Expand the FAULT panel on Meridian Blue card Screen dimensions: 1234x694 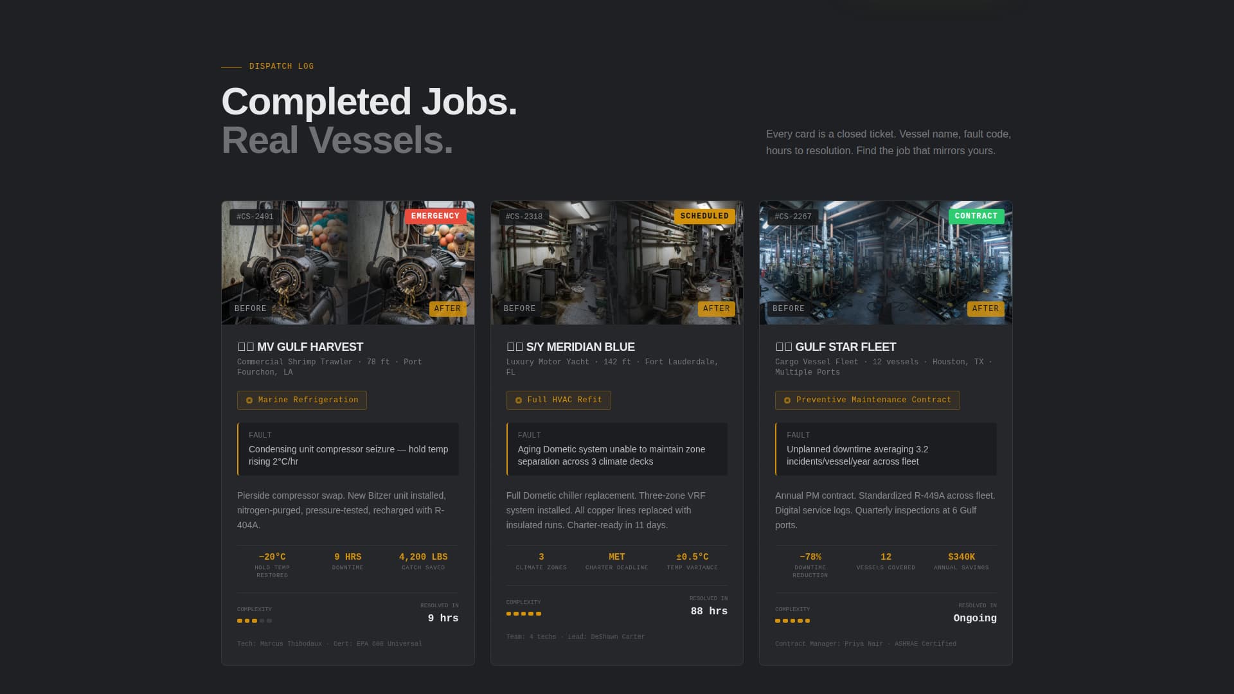[616, 449]
